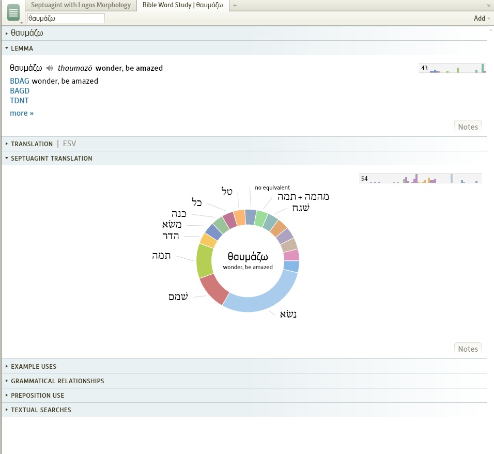Image resolution: width=494 pixels, height=454 pixels.
Task: Select the slate-blue no equivalent segment
Action: coord(251,217)
